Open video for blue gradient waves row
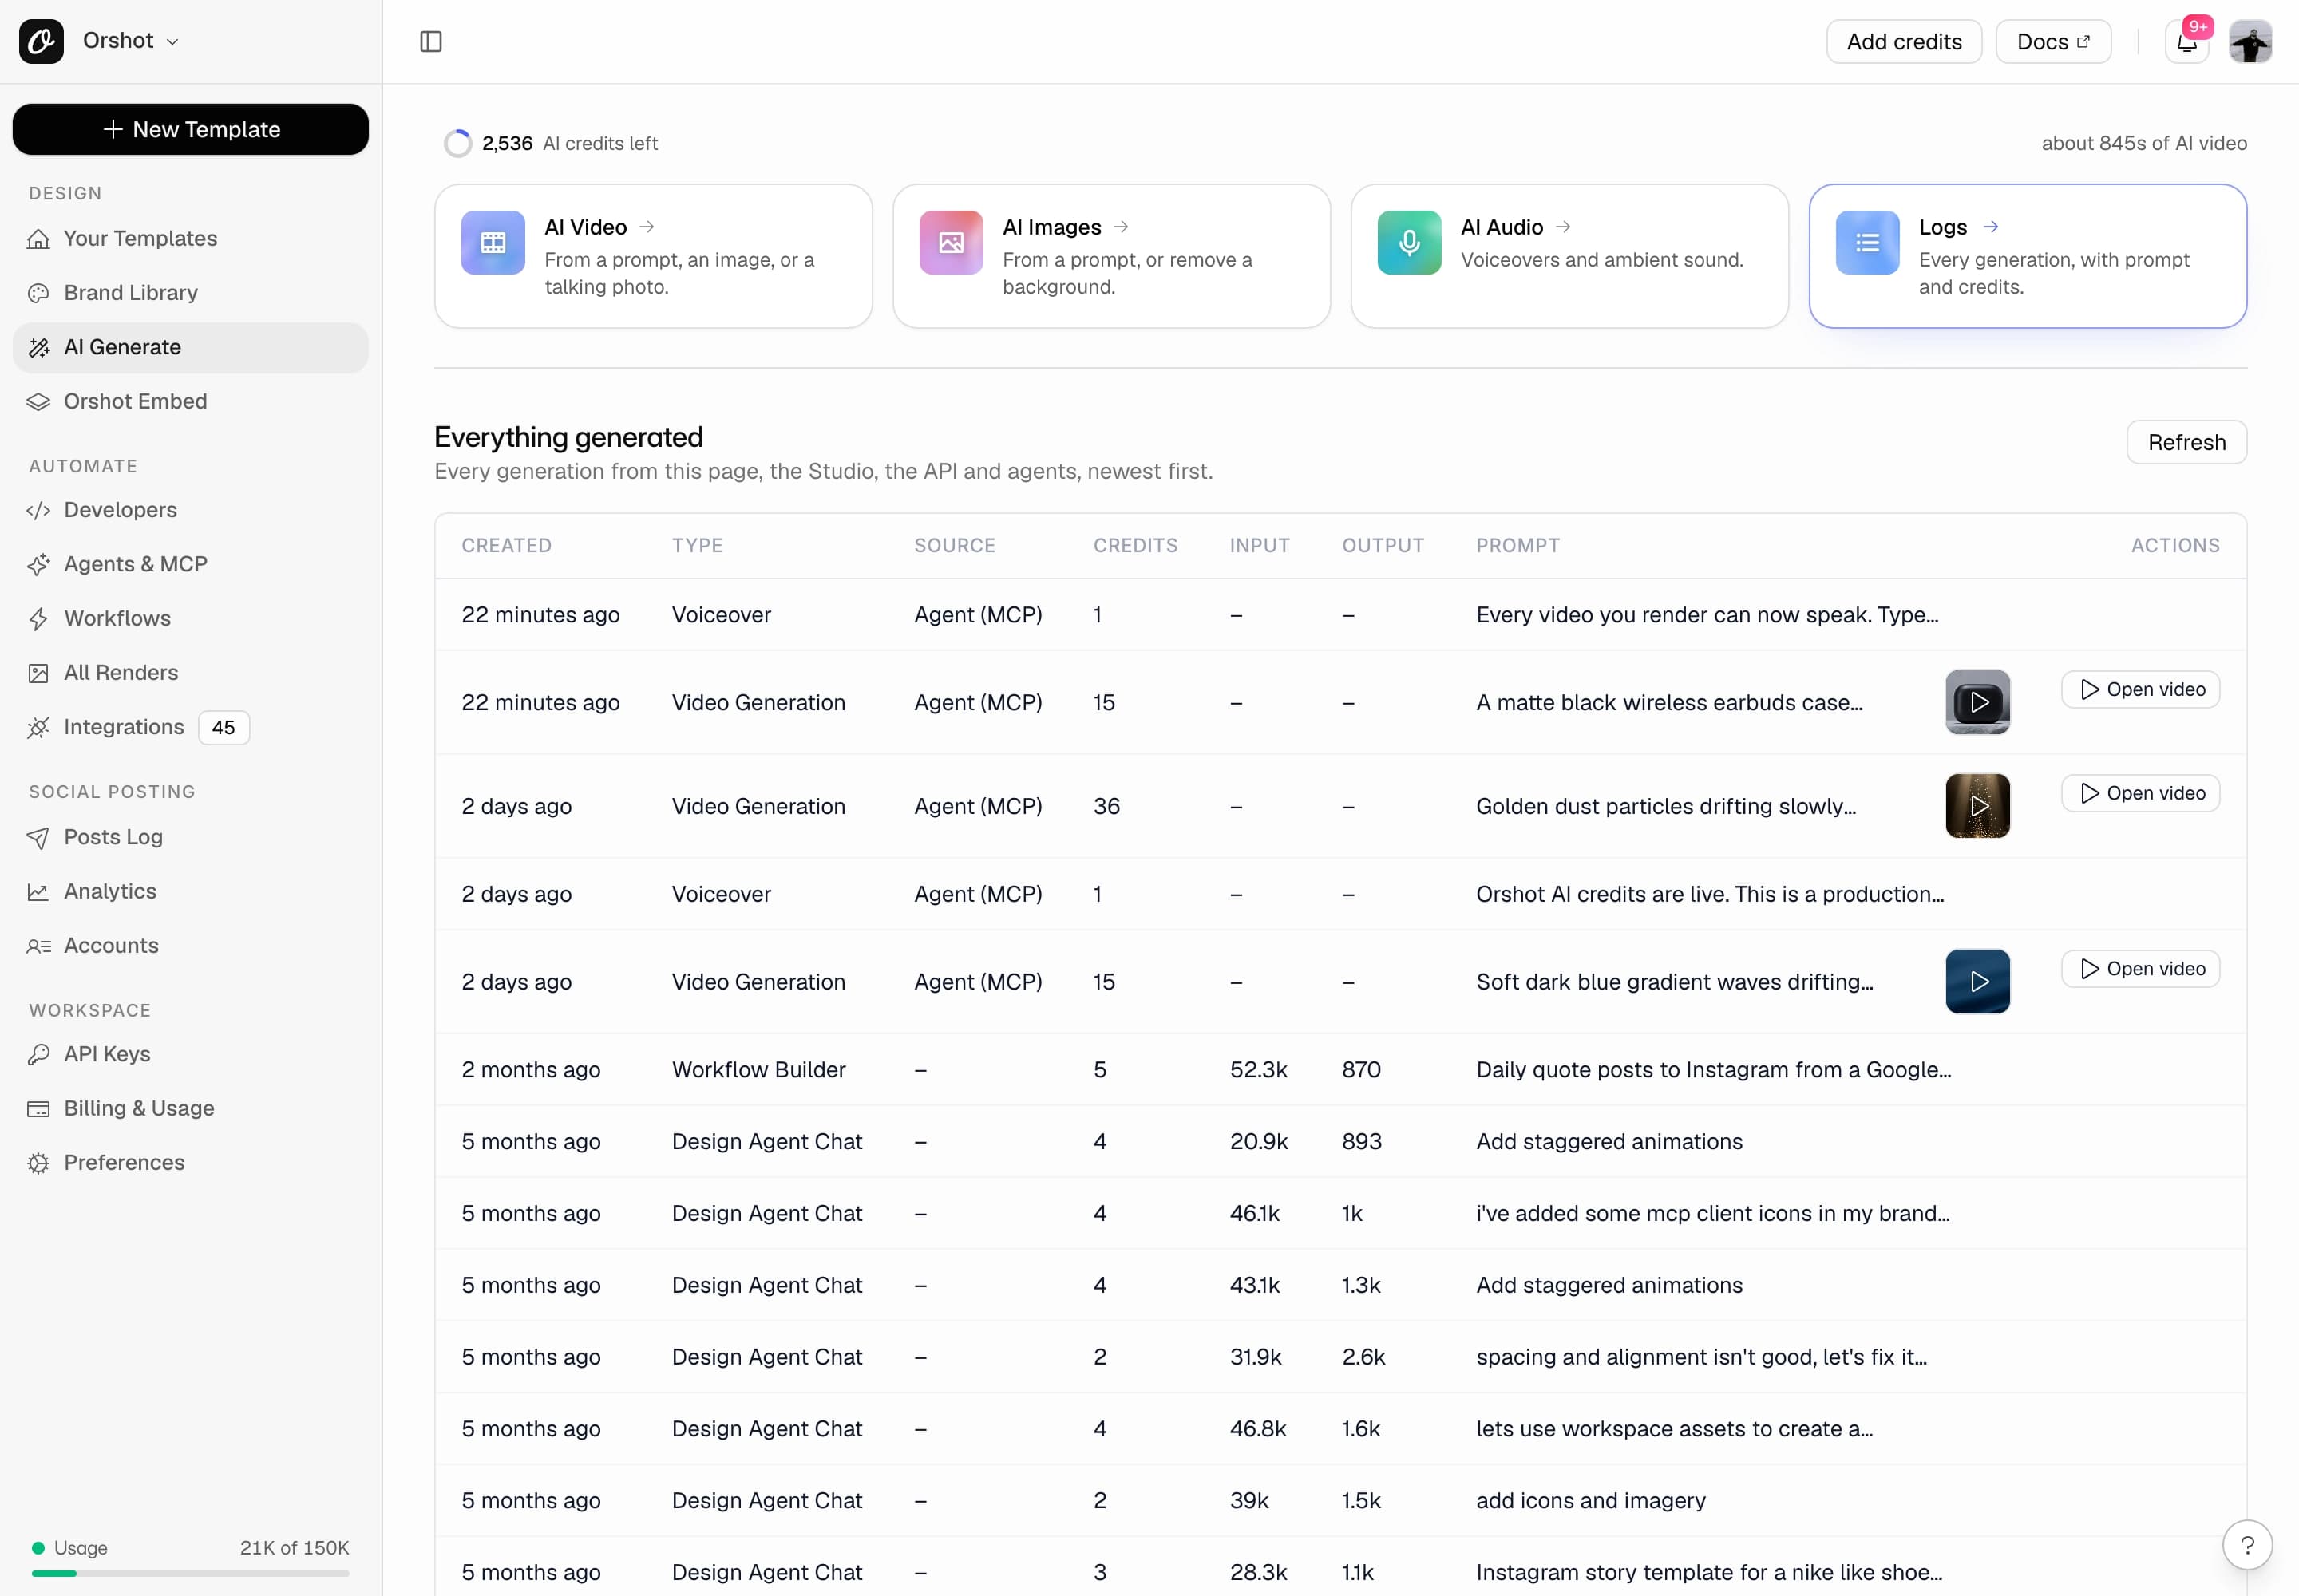 click(2140, 968)
